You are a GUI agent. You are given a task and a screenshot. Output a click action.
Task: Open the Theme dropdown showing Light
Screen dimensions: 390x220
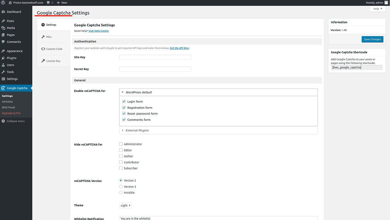[125, 205]
